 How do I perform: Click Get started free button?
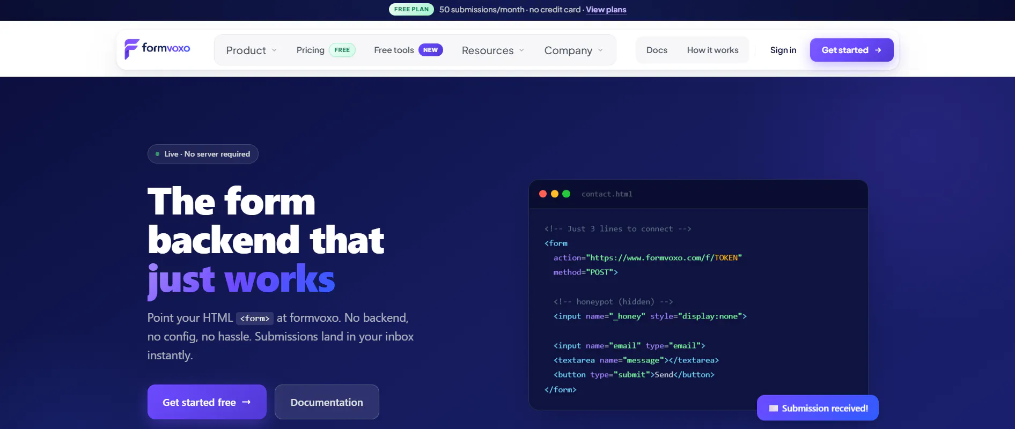coord(207,402)
